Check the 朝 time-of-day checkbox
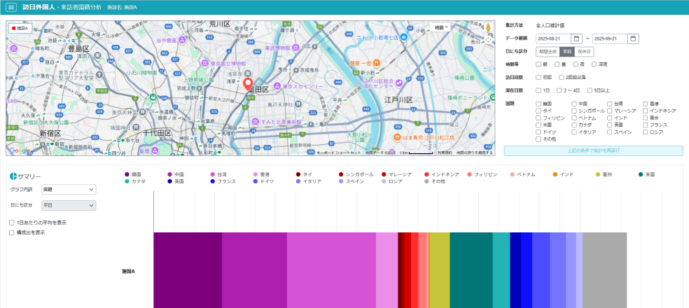The height and width of the screenshot is (308, 689). coord(538,64)
